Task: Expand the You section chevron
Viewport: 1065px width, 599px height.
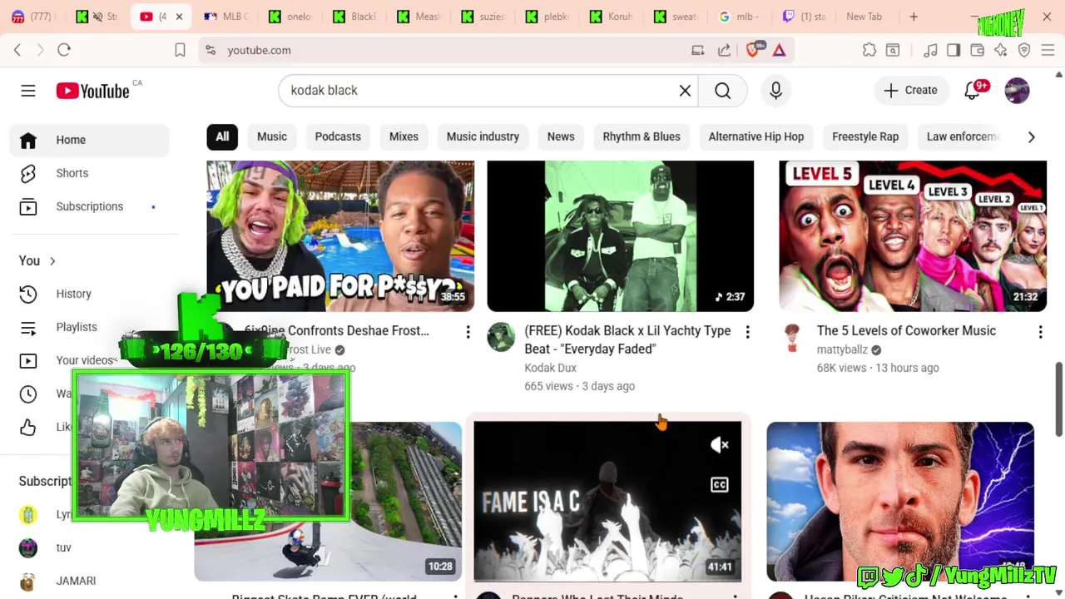Action: point(52,261)
